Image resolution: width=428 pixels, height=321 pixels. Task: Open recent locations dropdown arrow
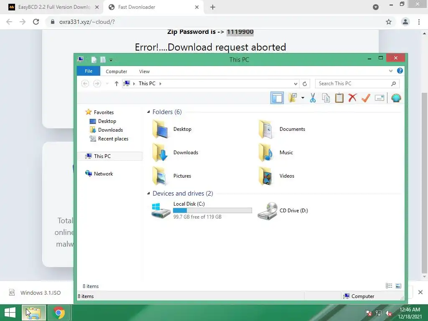click(107, 84)
